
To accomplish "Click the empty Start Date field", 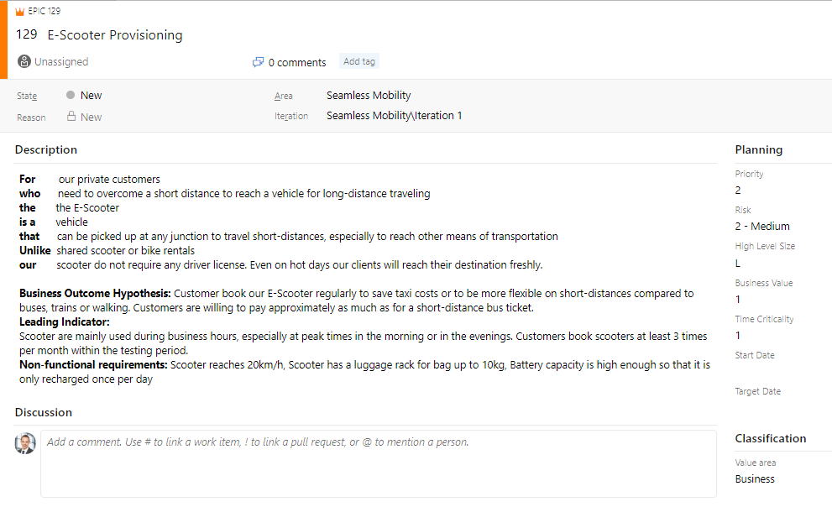I will click(780, 371).
